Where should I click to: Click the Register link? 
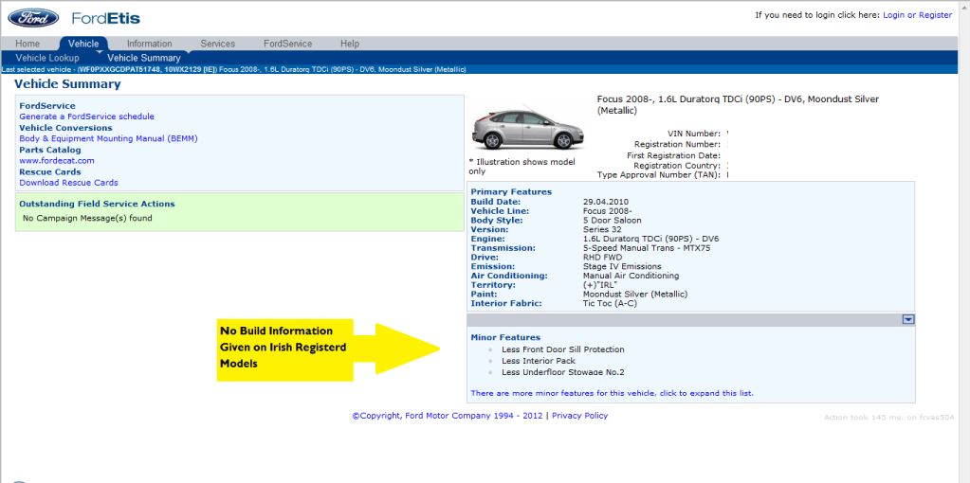click(x=935, y=15)
